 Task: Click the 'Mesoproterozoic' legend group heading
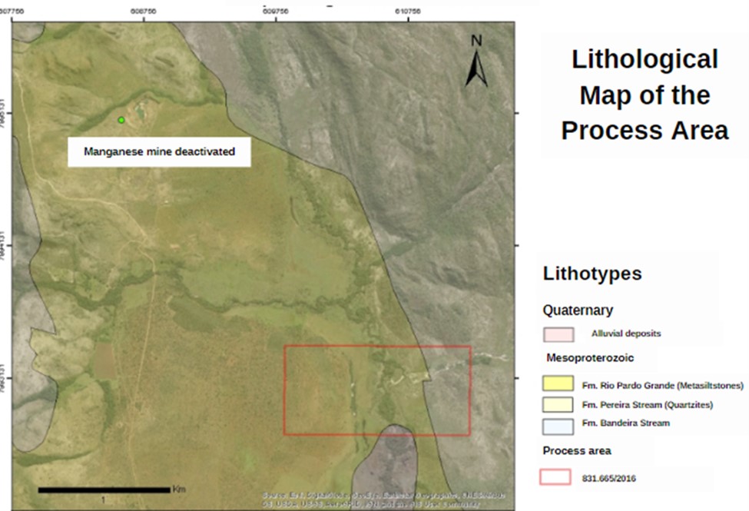(x=590, y=358)
